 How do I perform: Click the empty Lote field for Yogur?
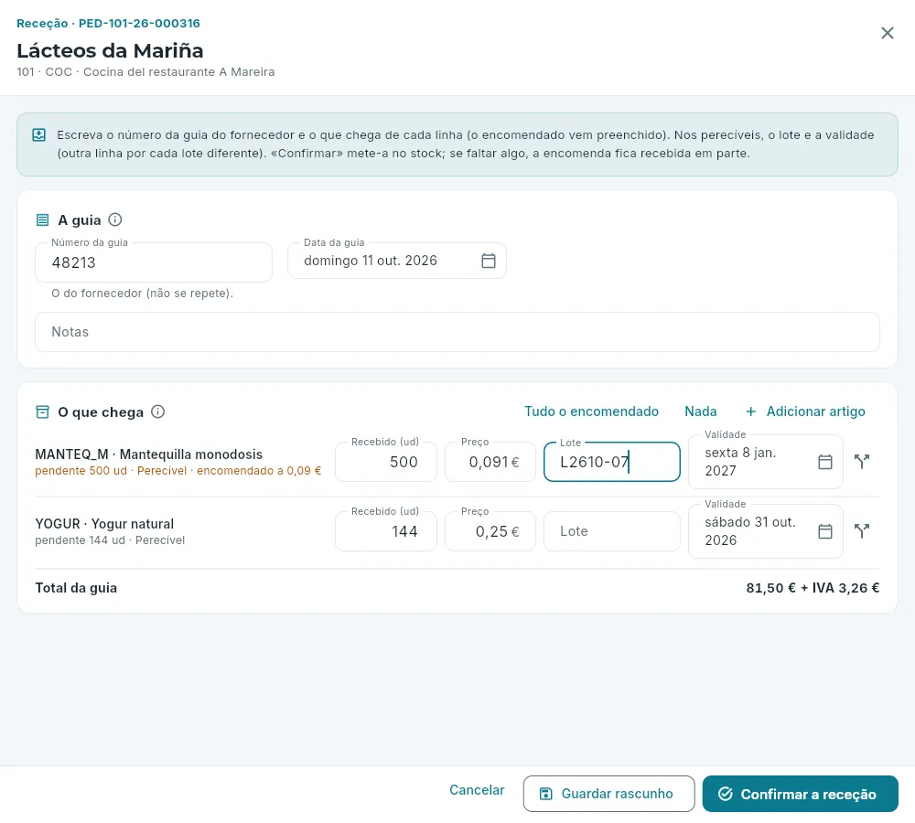(x=611, y=531)
